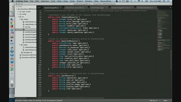Open the Trash in the Dock
The height and width of the screenshot is (102, 181).
pos(12,85)
